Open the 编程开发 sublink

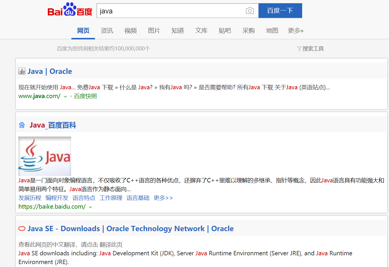[x=57, y=198]
